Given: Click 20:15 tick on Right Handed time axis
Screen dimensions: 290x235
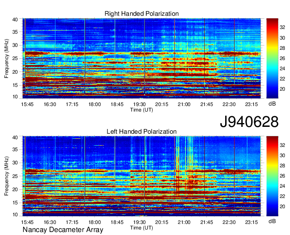Looking at the screenshot, I should pos(162,104).
